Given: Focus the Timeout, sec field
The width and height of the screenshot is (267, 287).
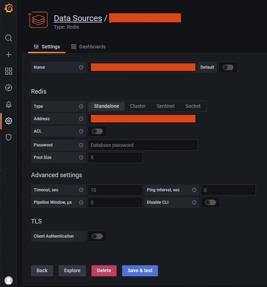Looking at the screenshot, I should (115, 190).
